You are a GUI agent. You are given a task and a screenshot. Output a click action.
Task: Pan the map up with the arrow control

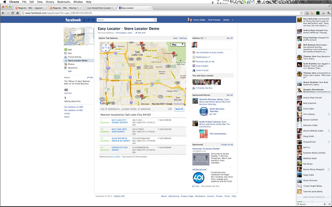[106, 45]
